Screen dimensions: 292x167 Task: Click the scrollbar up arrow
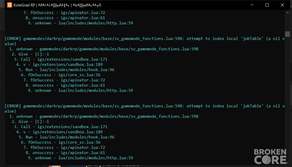pyautogui.click(x=287, y=13)
